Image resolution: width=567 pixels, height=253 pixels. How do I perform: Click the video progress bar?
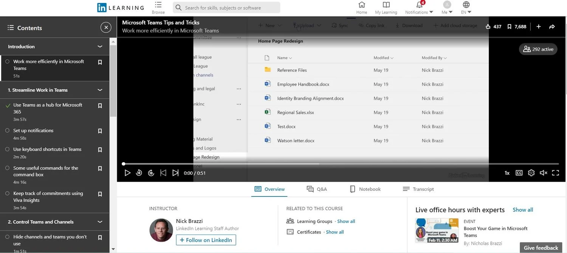pyautogui.click(x=340, y=164)
